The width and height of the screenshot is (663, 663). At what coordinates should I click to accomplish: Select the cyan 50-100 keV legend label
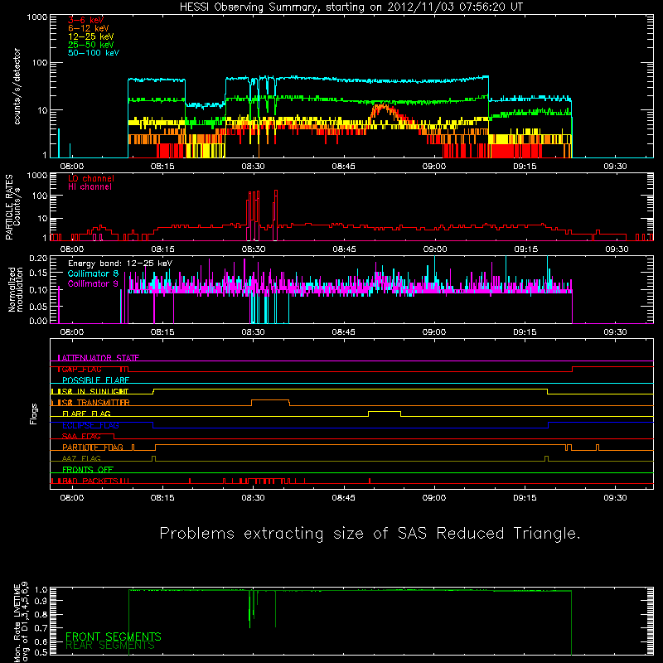pyautogui.click(x=94, y=53)
